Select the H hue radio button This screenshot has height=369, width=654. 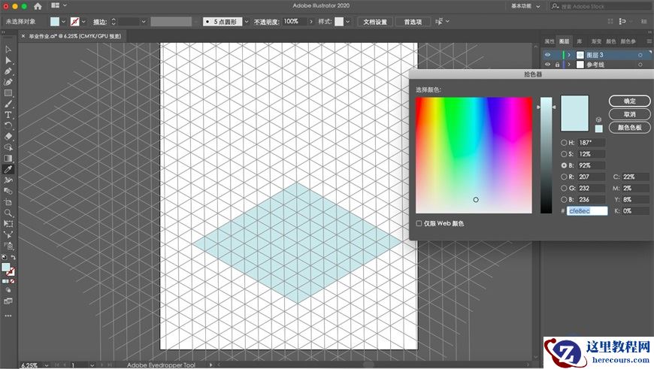564,143
